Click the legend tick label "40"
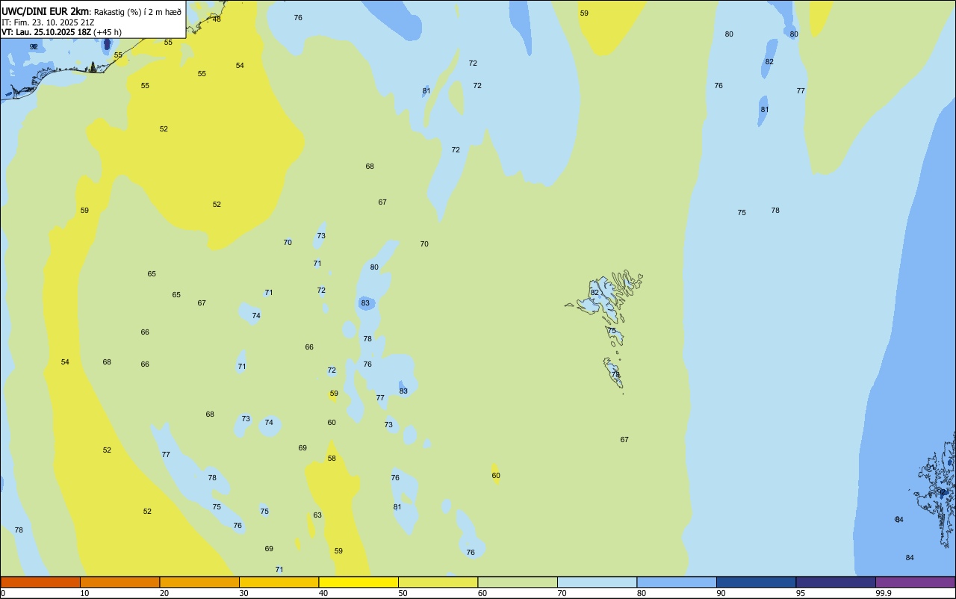Screen dimensions: 956x599 tap(323, 593)
